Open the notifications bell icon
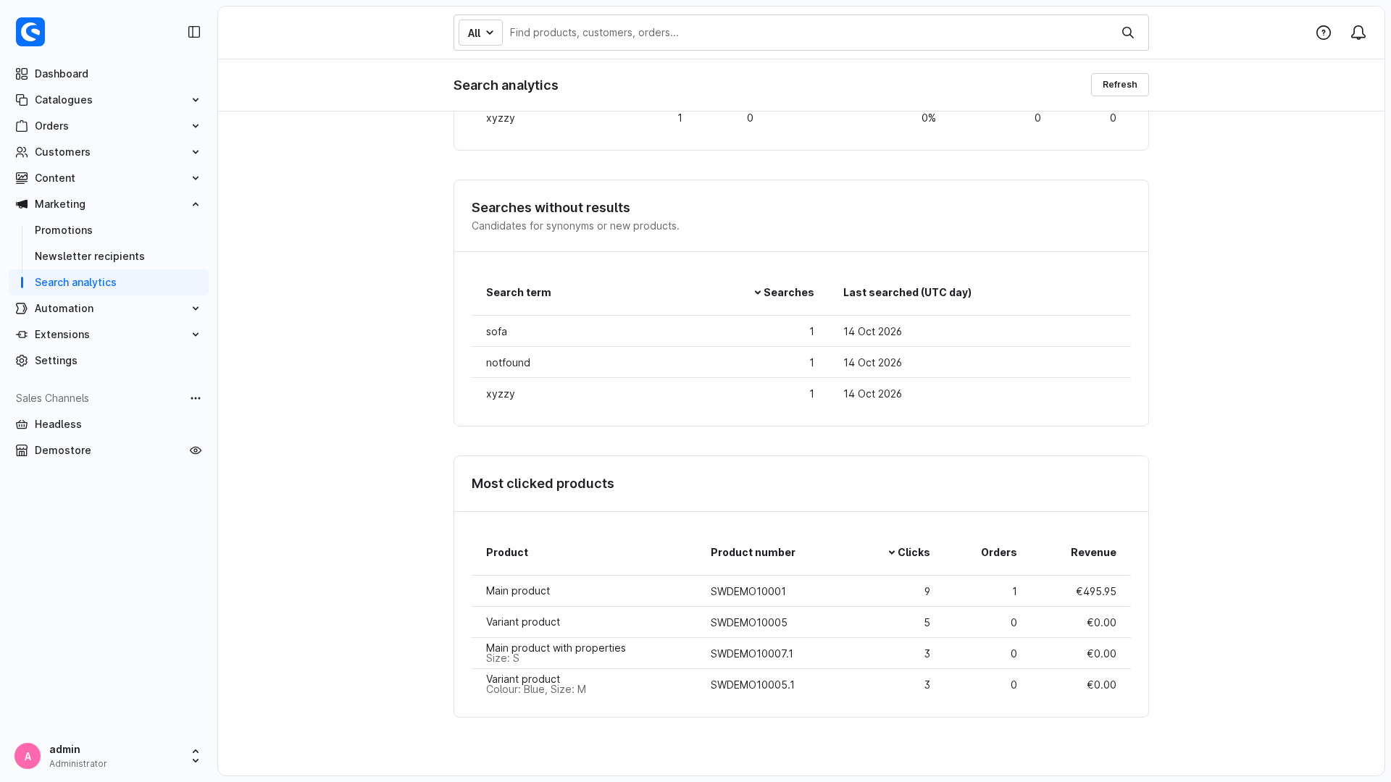Viewport: 1391px width, 782px height. click(1358, 33)
